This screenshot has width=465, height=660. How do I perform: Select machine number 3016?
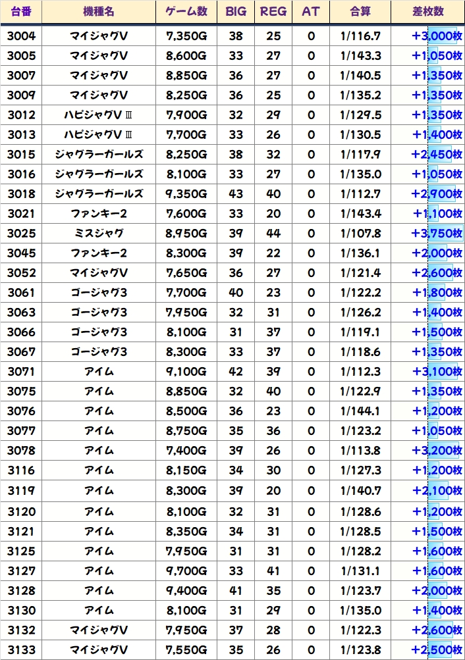[21, 174]
